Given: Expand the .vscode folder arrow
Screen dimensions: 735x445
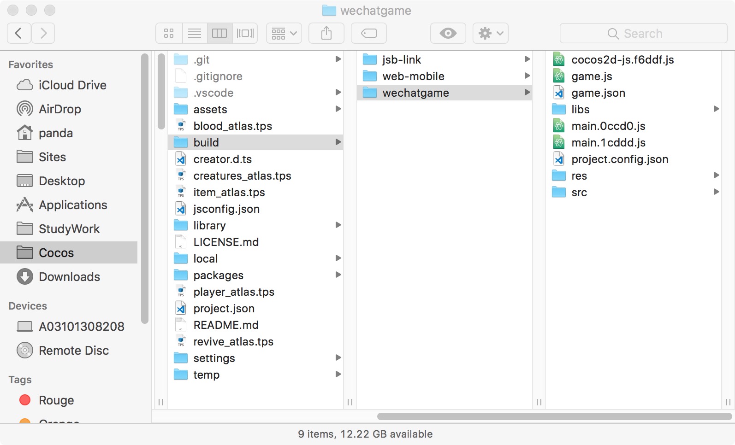Looking at the screenshot, I should [x=338, y=93].
